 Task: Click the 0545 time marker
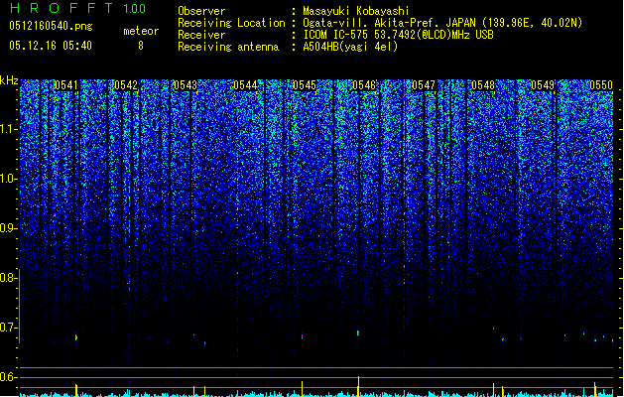tap(305, 85)
